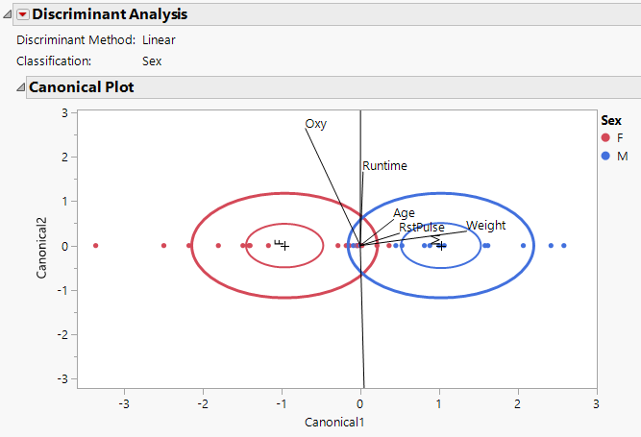Select the RstPulse ray label
Screen dimensions: 641x437
[422, 228]
